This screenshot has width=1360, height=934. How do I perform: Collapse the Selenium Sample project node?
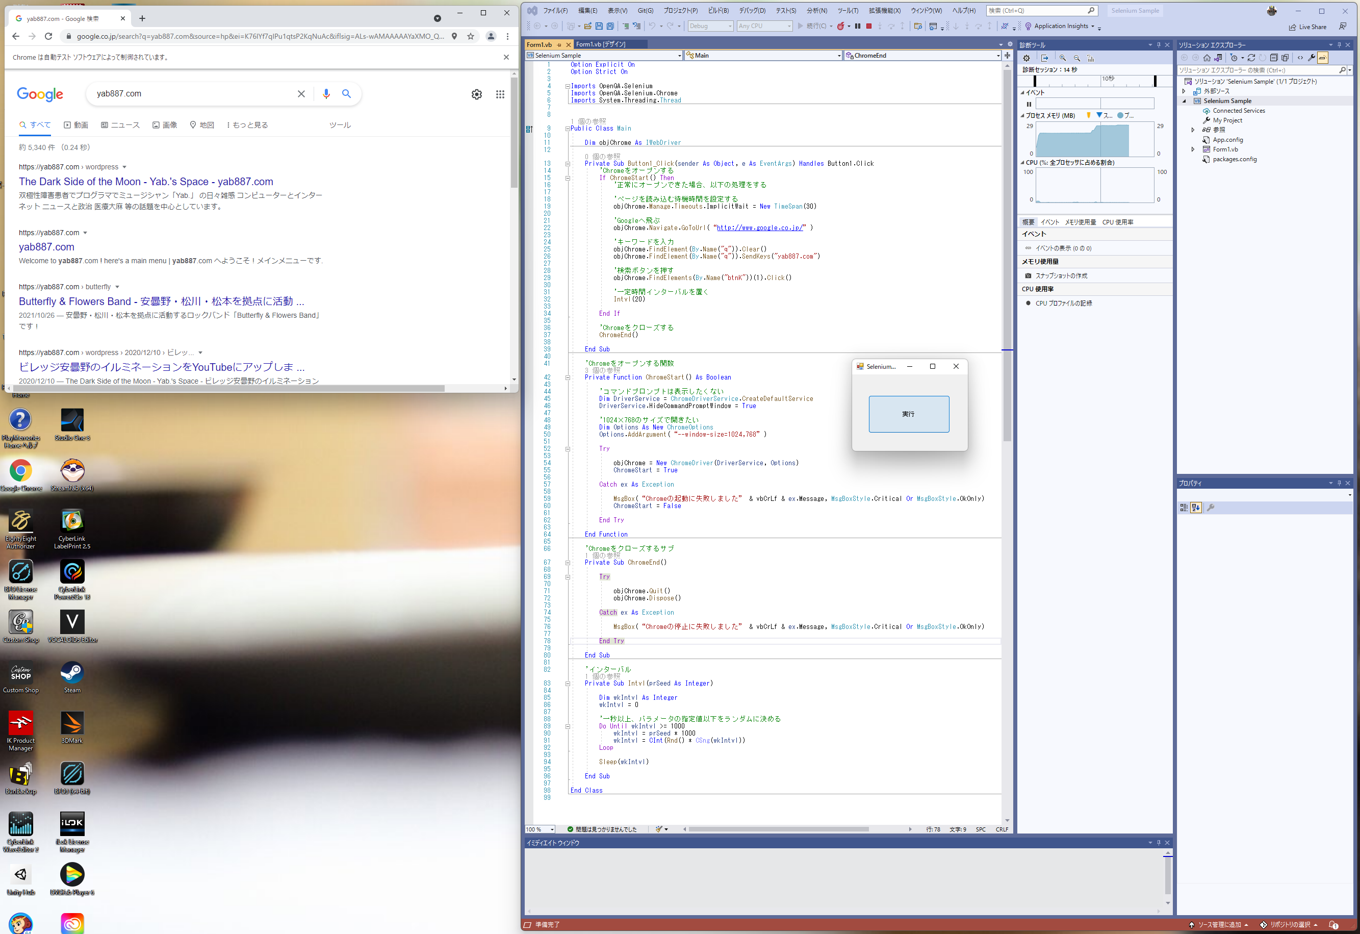point(1184,100)
